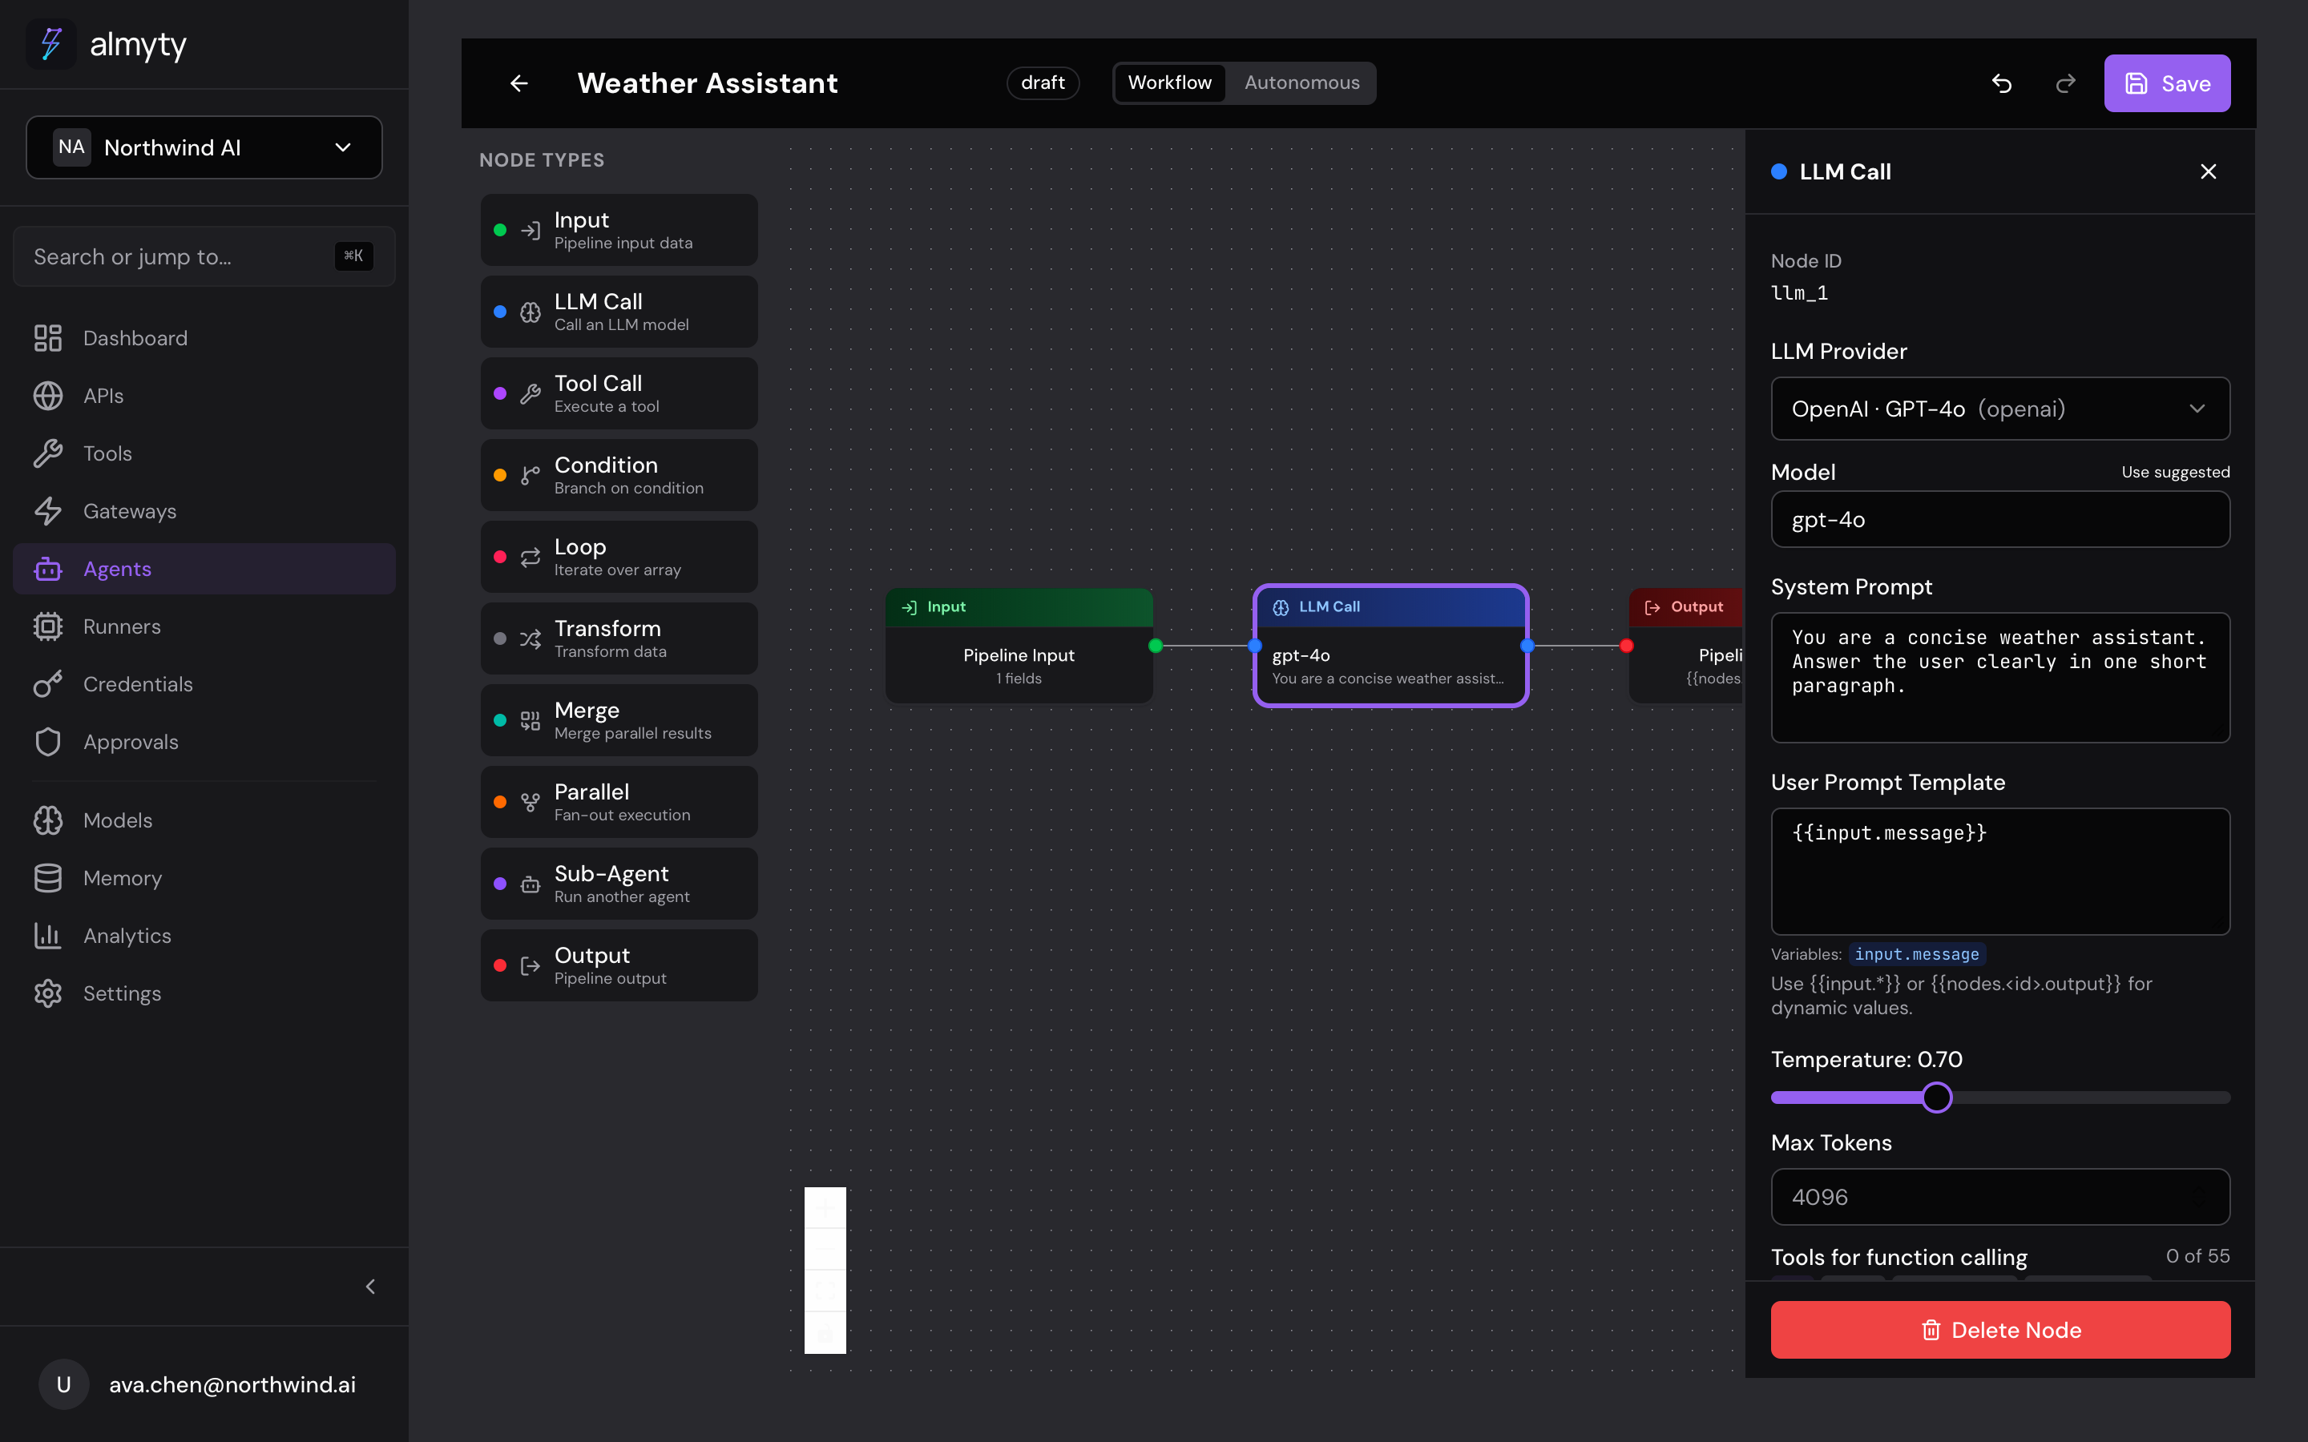Undo the last change
This screenshot has height=1442, width=2308.
coord(2002,83)
